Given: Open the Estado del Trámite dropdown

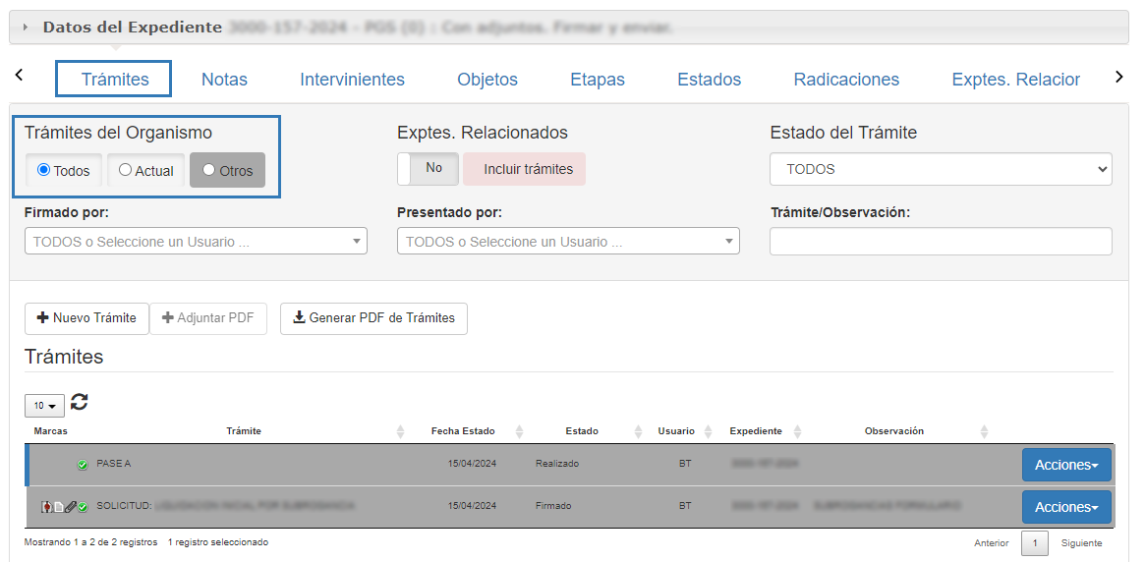Looking at the screenshot, I should pyautogui.click(x=940, y=169).
